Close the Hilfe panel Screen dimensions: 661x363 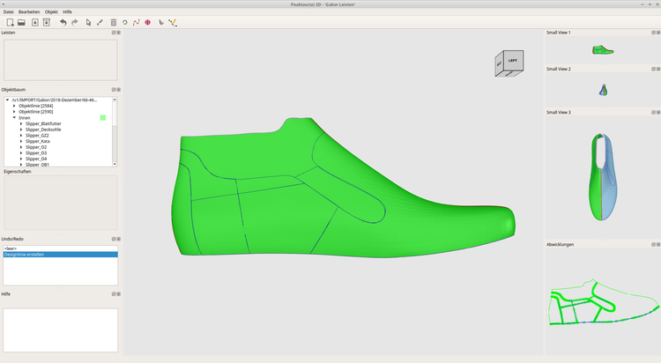tap(118, 294)
